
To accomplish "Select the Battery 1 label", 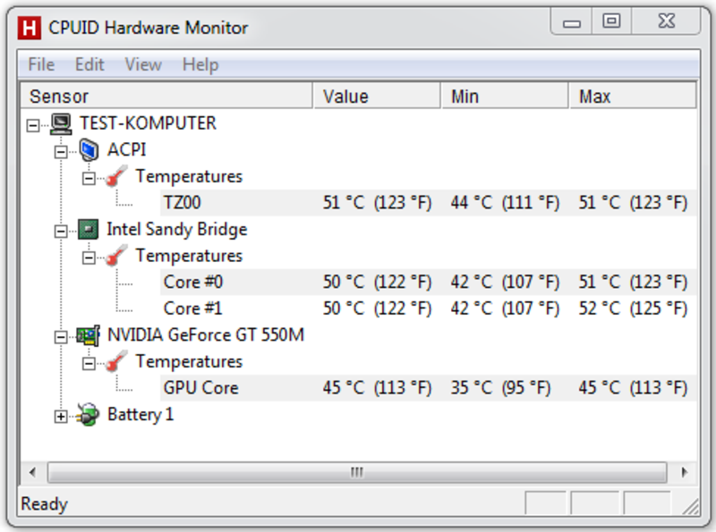I will [x=141, y=414].
